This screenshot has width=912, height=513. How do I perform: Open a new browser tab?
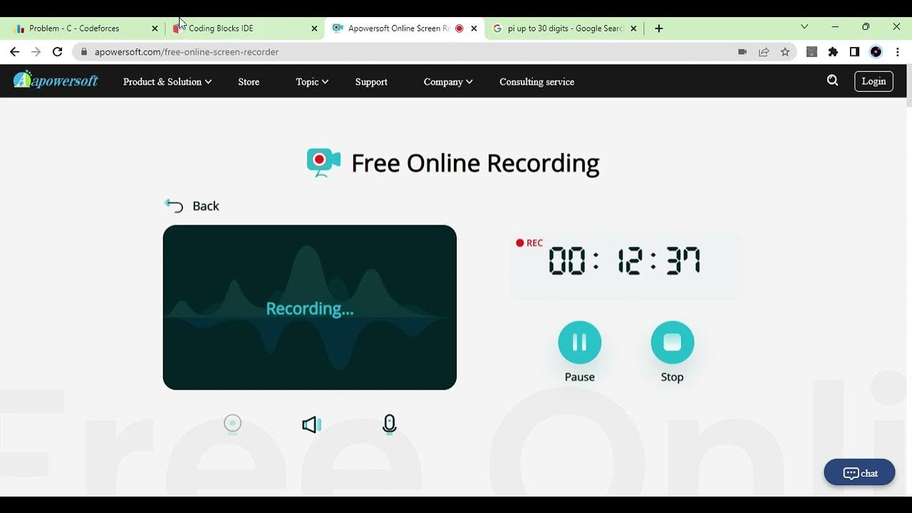(x=659, y=28)
